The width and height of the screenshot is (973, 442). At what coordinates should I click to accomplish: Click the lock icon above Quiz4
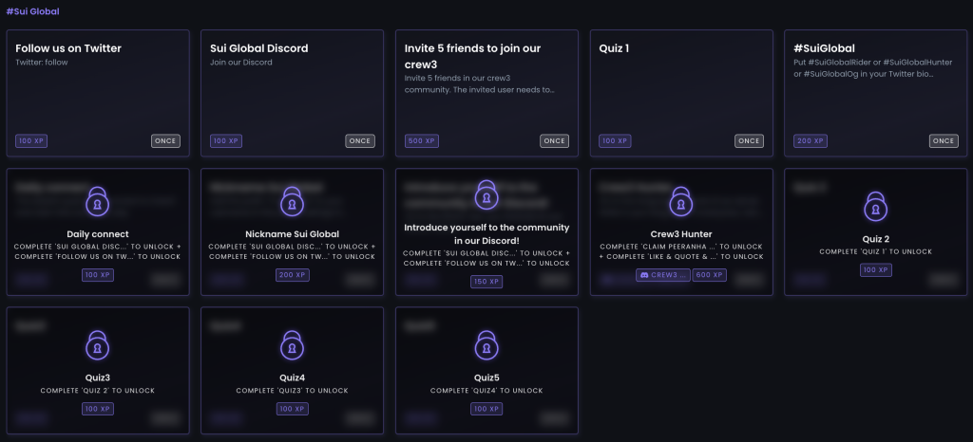click(293, 345)
